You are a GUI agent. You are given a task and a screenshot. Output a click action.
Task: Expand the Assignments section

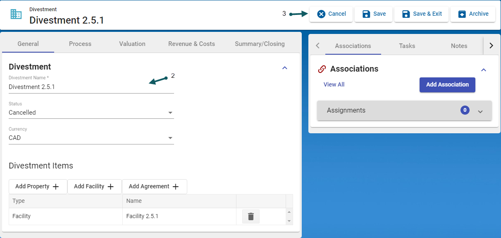tap(480, 111)
